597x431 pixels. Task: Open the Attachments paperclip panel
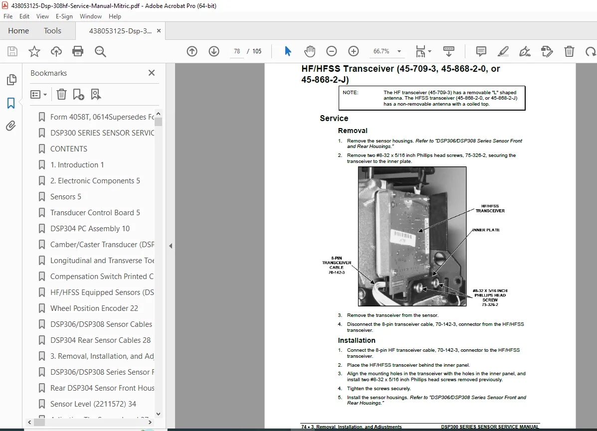click(x=11, y=126)
